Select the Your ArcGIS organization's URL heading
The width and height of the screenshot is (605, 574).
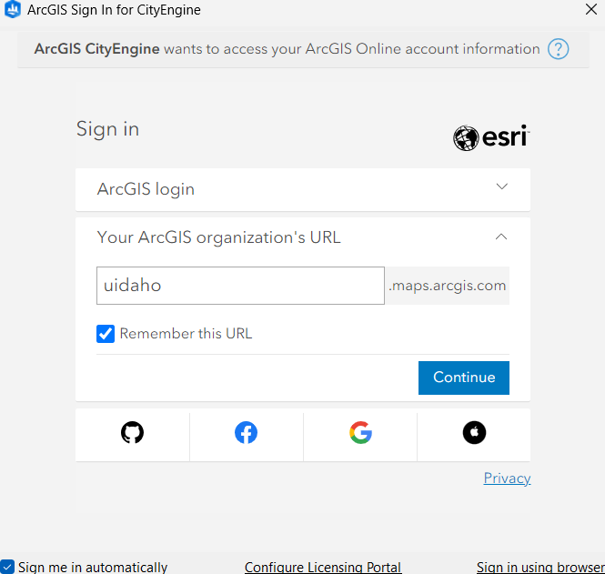point(218,237)
